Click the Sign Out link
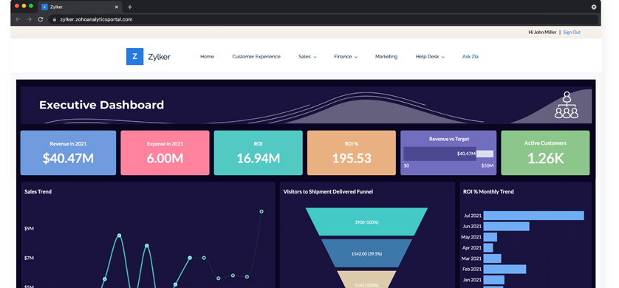 [x=572, y=32]
